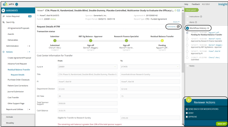228x127 pixels.
Task: Click the Alerts info icon
Action: click(196, 22)
